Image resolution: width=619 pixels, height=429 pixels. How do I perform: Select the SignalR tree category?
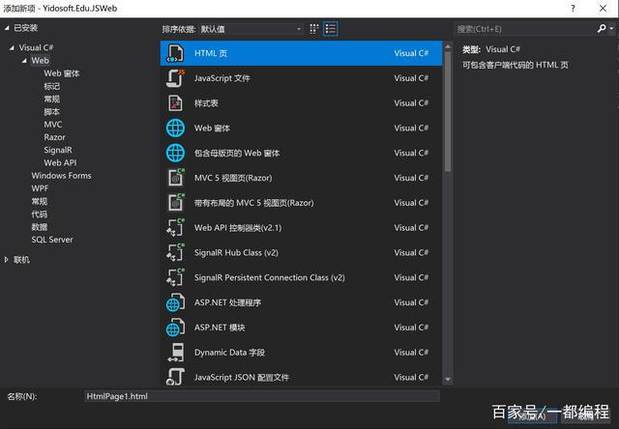click(x=58, y=150)
